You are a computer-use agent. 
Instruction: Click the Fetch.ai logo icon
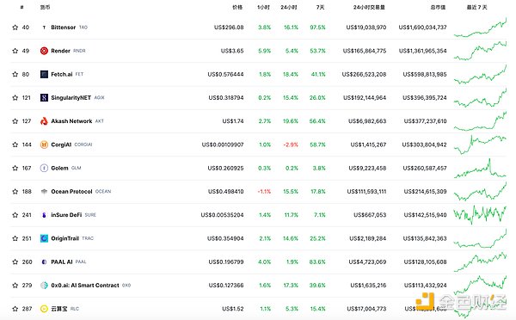44,74
